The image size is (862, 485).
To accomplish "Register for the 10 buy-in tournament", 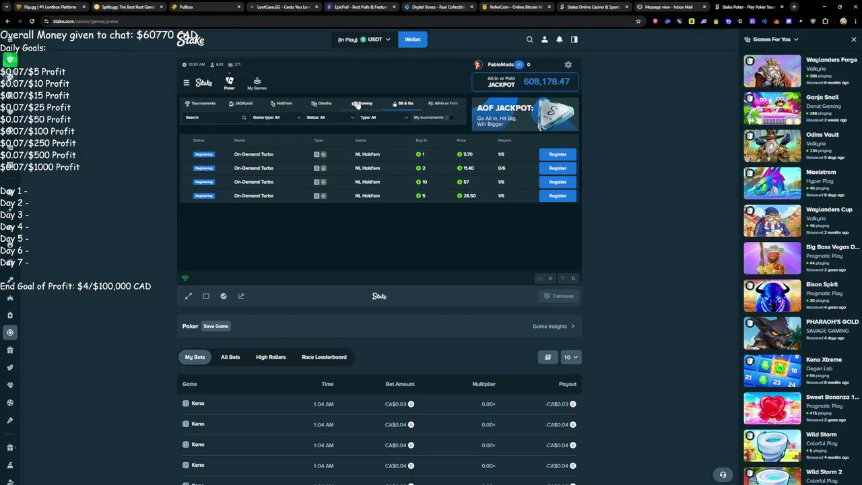I will click(x=558, y=182).
